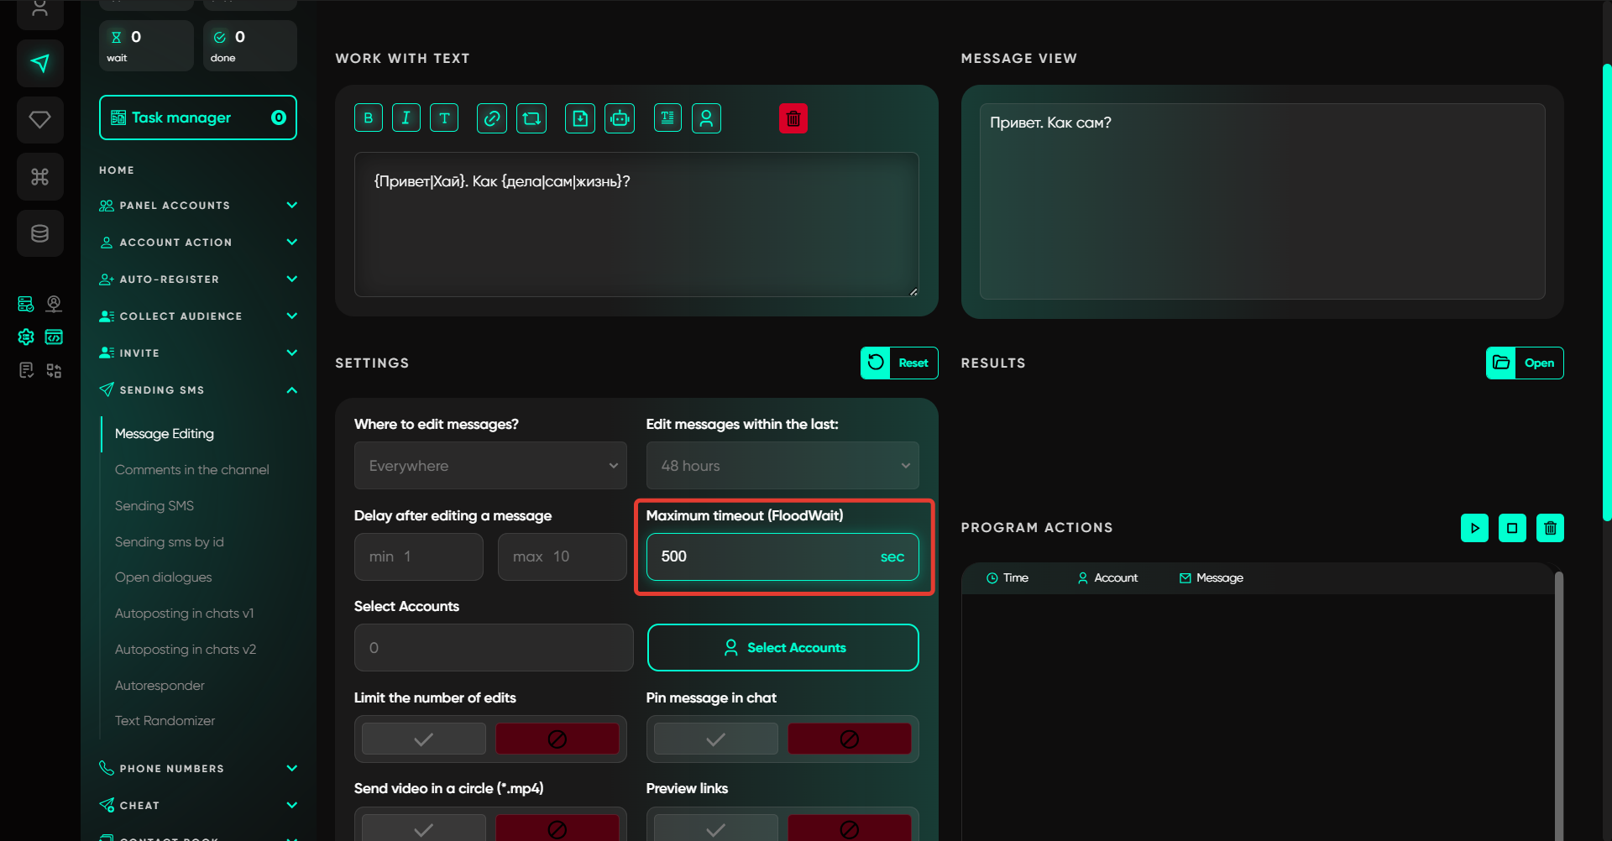
Task: Reset the settings with the Reset button
Action: point(899,363)
